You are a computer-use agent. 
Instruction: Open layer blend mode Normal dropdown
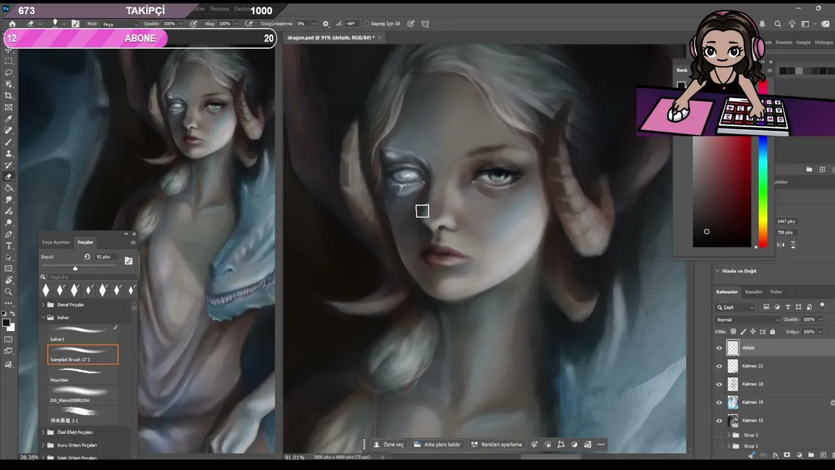click(x=748, y=320)
